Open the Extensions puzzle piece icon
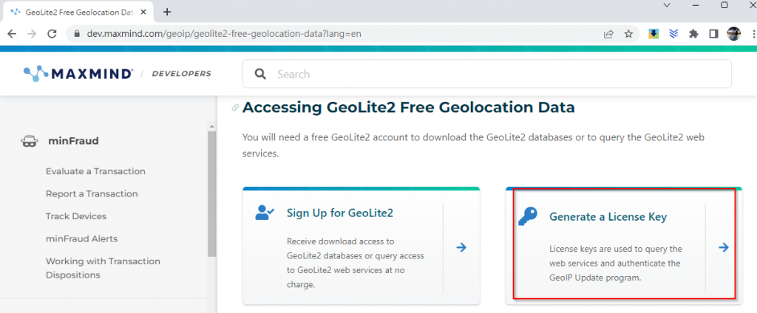The image size is (757, 313). click(x=693, y=34)
